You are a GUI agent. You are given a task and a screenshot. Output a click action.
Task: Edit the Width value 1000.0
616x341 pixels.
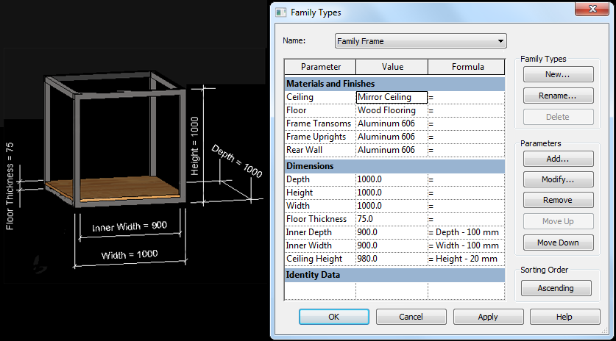tap(392, 206)
